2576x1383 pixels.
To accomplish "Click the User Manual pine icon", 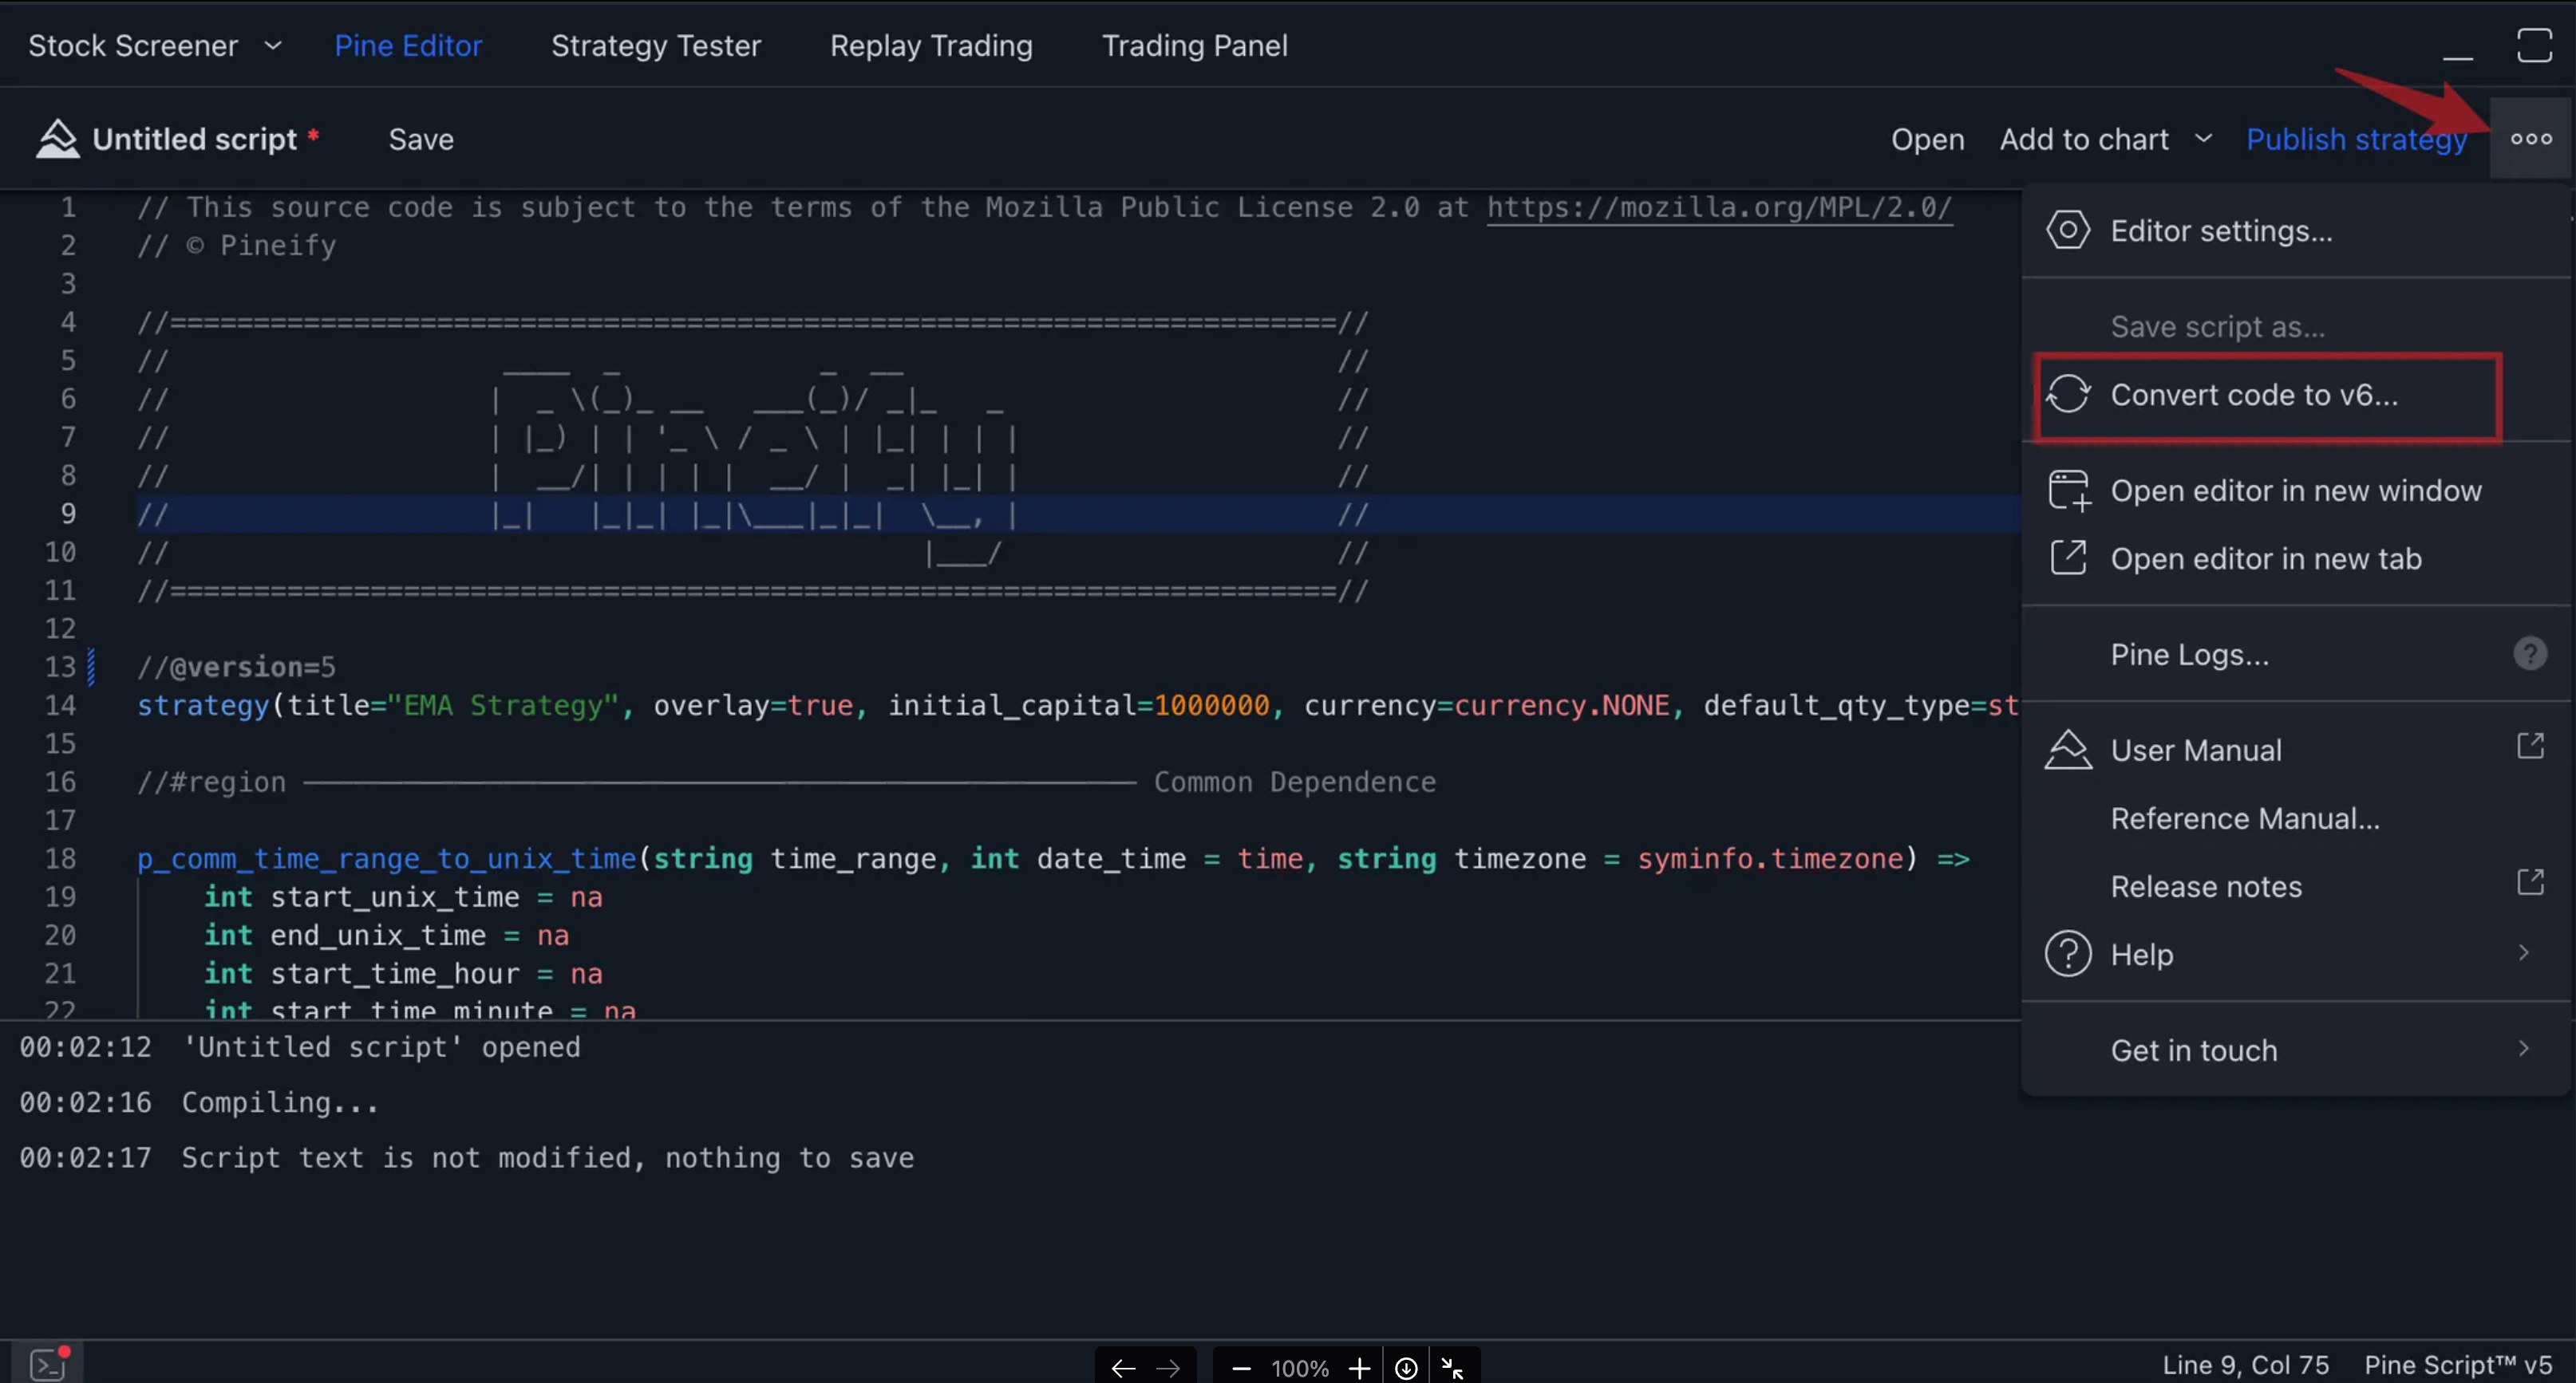I will pyautogui.click(x=2067, y=751).
